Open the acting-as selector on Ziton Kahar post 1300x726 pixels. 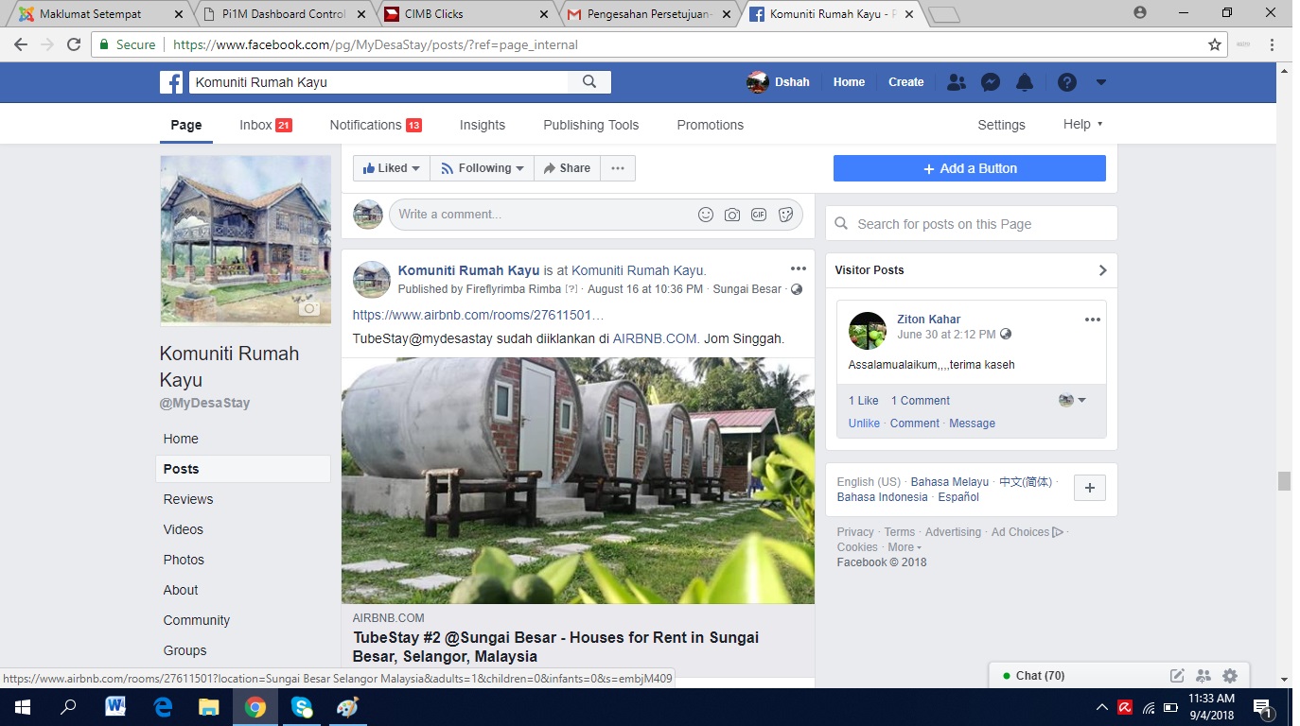tap(1072, 400)
